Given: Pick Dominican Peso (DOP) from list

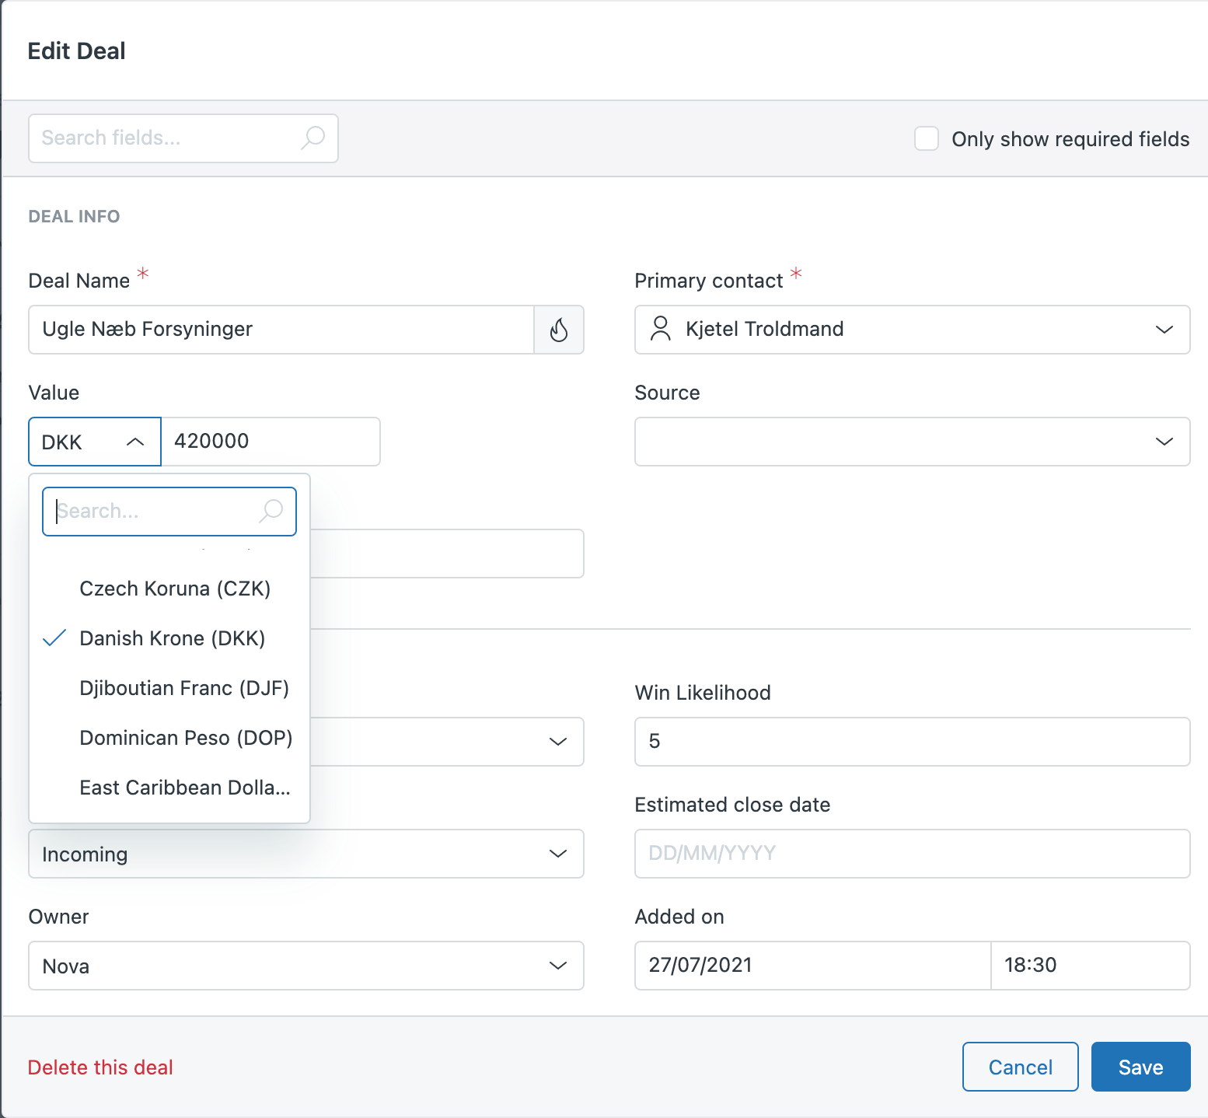Looking at the screenshot, I should point(186,738).
